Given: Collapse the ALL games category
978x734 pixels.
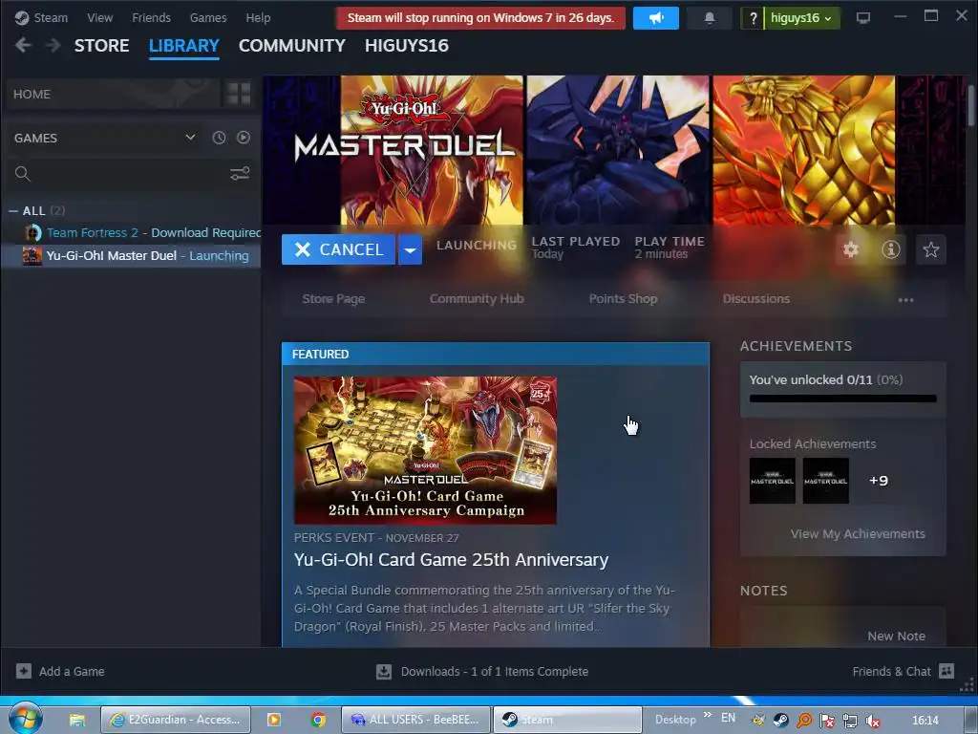Looking at the screenshot, I should click(13, 211).
